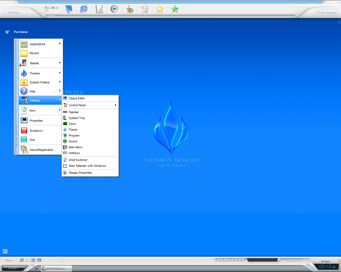Open HotKeys settings
Viewport: 341px width, 272px height.
tap(90, 153)
